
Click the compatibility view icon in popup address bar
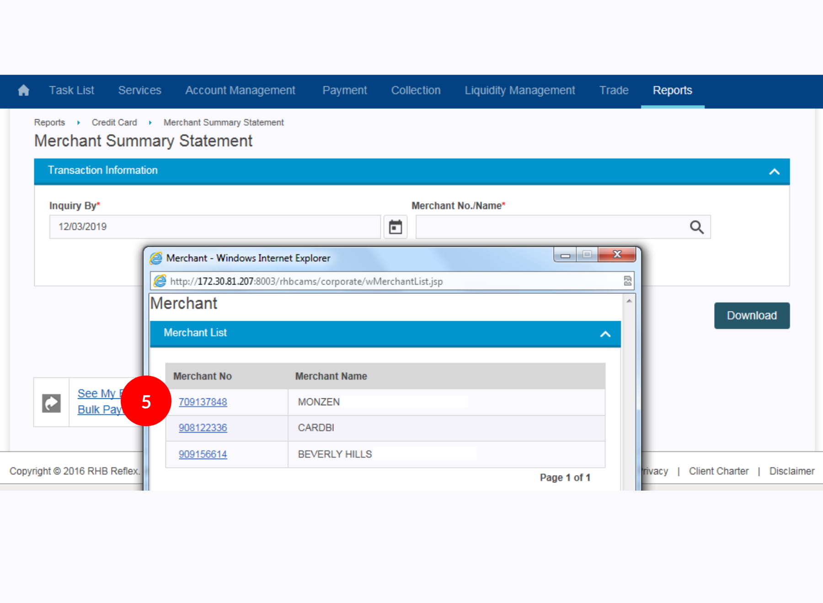pyautogui.click(x=627, y=281)
